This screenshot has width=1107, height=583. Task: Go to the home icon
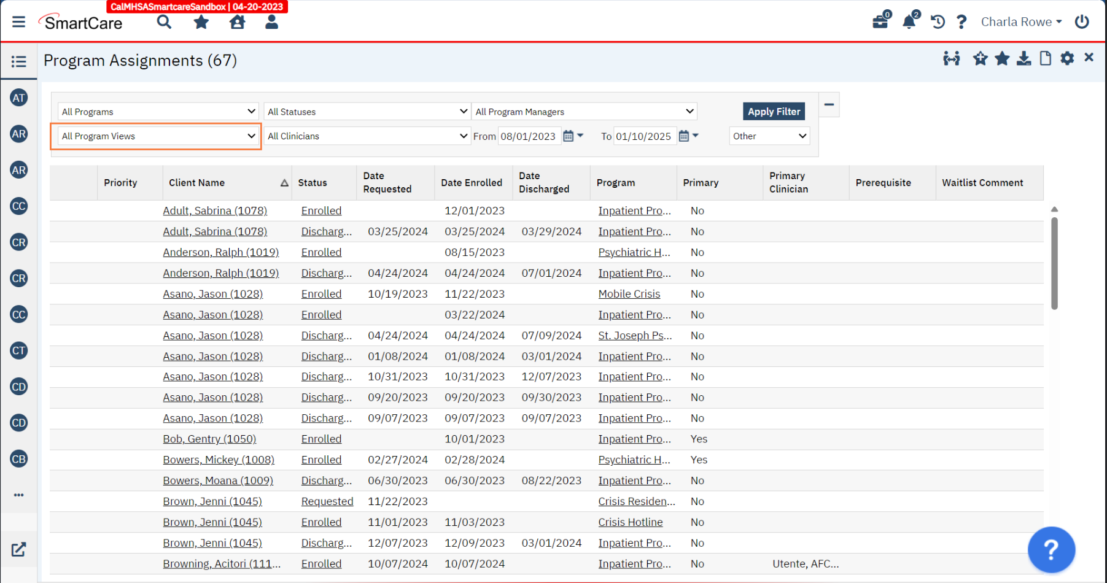[237, 23]
